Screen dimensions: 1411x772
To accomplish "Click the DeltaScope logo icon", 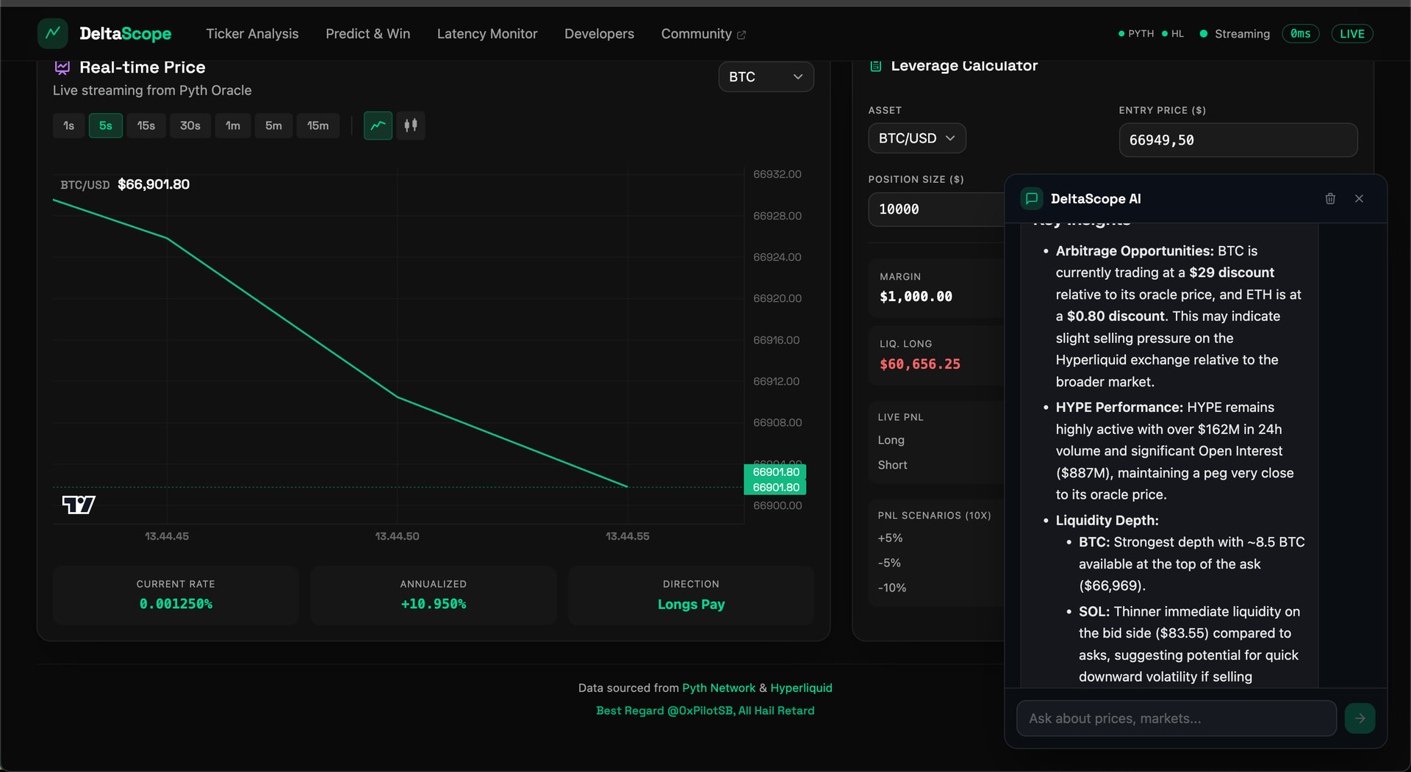I will (x=53, y=33).
